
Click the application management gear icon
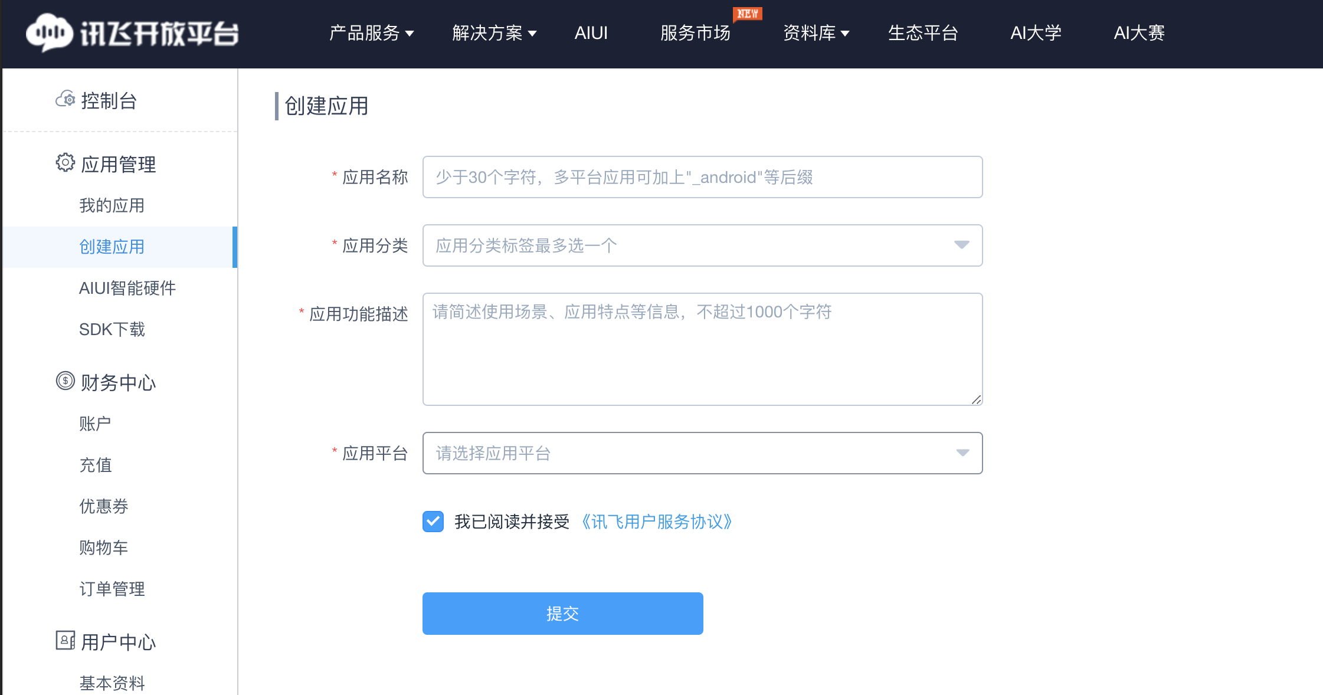[65, 163]
